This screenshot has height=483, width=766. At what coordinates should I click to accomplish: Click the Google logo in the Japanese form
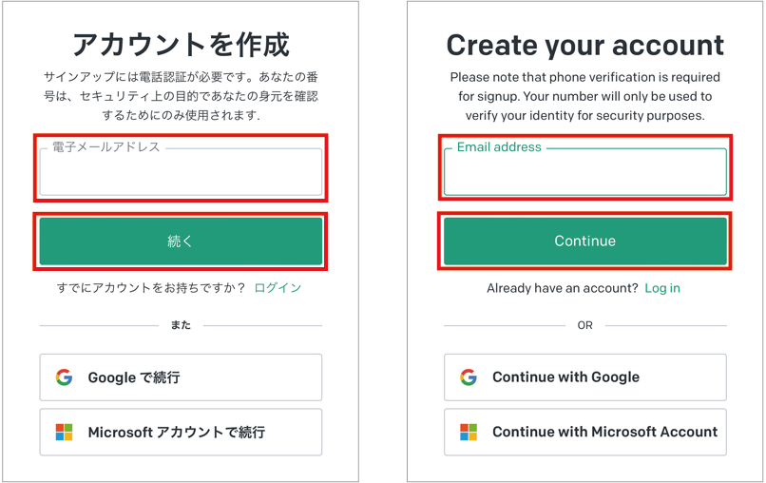click(x=64, y=377)
